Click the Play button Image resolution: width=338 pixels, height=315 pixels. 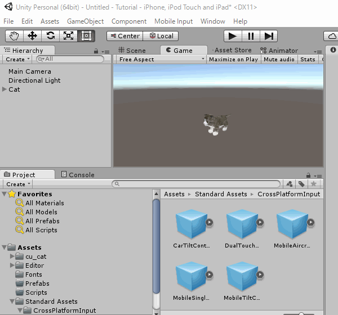[233, 36]
